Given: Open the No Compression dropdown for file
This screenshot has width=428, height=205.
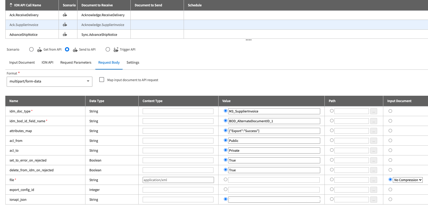Looking at the screenshot, I should pos(408,180).
